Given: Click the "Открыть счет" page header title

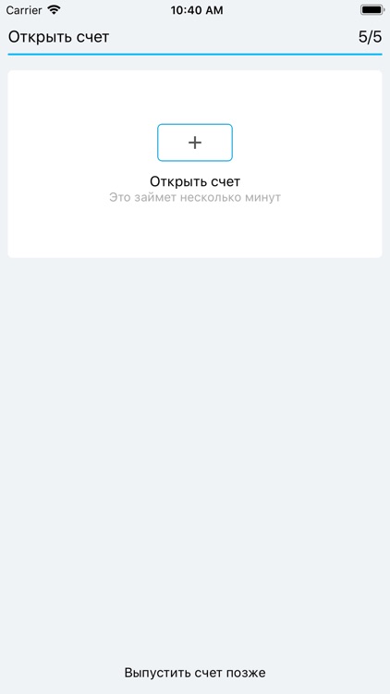Looking at the screenshot, I should 58,37.
